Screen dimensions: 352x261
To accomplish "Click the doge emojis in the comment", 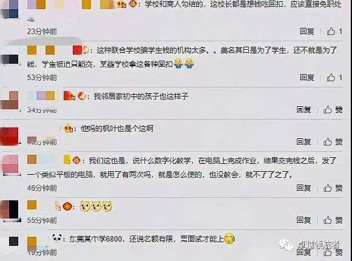I will [96, 206].
